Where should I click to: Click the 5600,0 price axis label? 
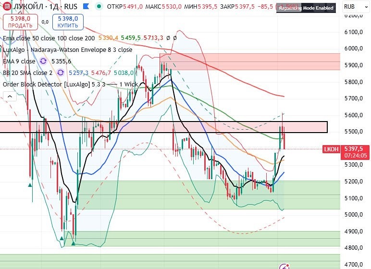pyautogui.click(x=354, y=115)
